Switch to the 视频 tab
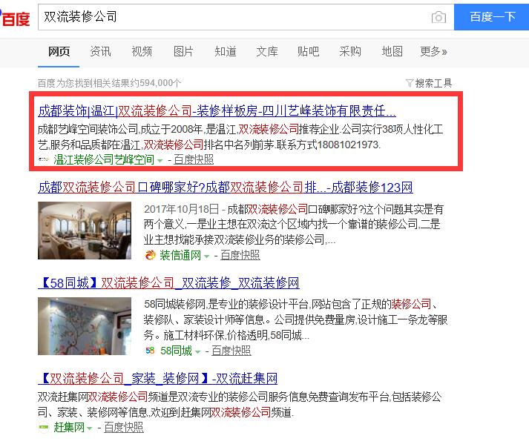Image resolution: width=529 pixels, height=447 pixels. pyautogui.click(x=142, y=52)
